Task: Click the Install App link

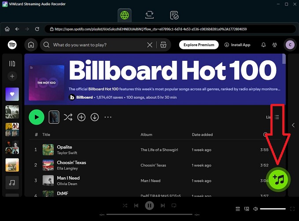Action: click(x=237, y=45)
